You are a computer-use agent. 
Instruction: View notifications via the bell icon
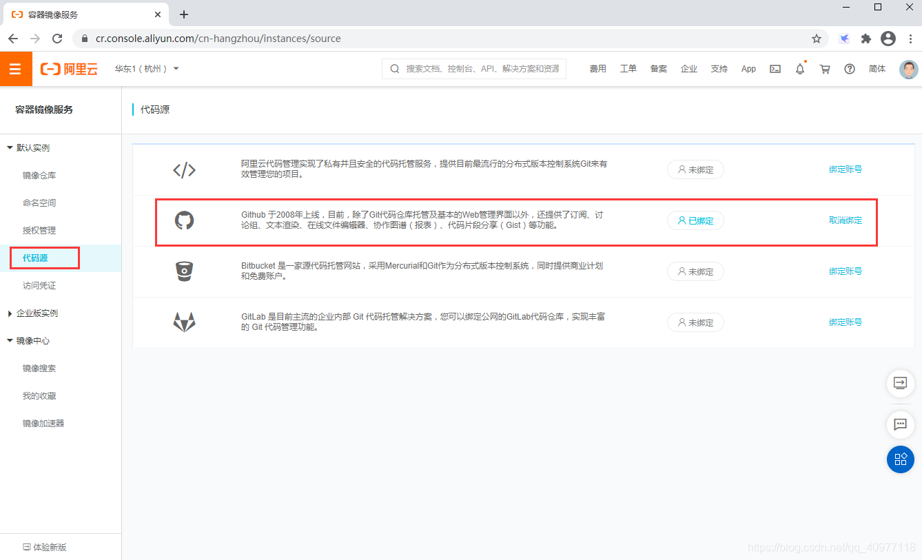click(800, 69)
